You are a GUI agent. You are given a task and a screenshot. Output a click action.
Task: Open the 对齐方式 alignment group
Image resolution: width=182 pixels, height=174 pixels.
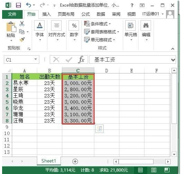click(x=57, y=31)
